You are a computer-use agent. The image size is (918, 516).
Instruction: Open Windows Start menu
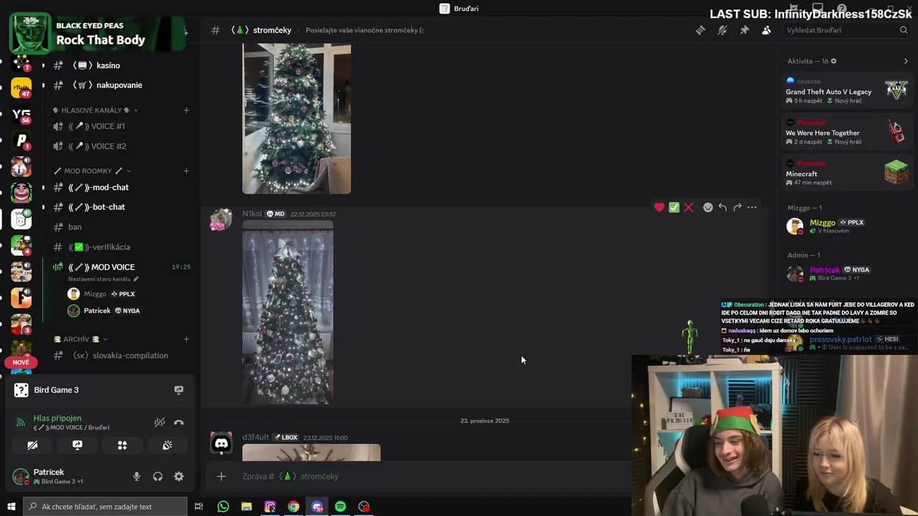point(11,507)
